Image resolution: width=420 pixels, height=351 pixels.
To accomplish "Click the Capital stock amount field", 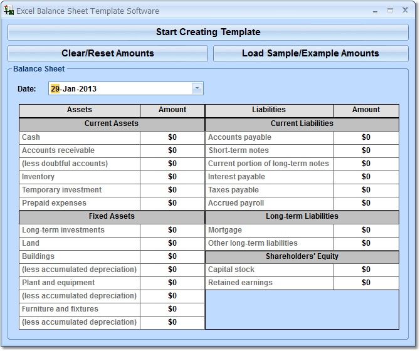I will (365, 270).
